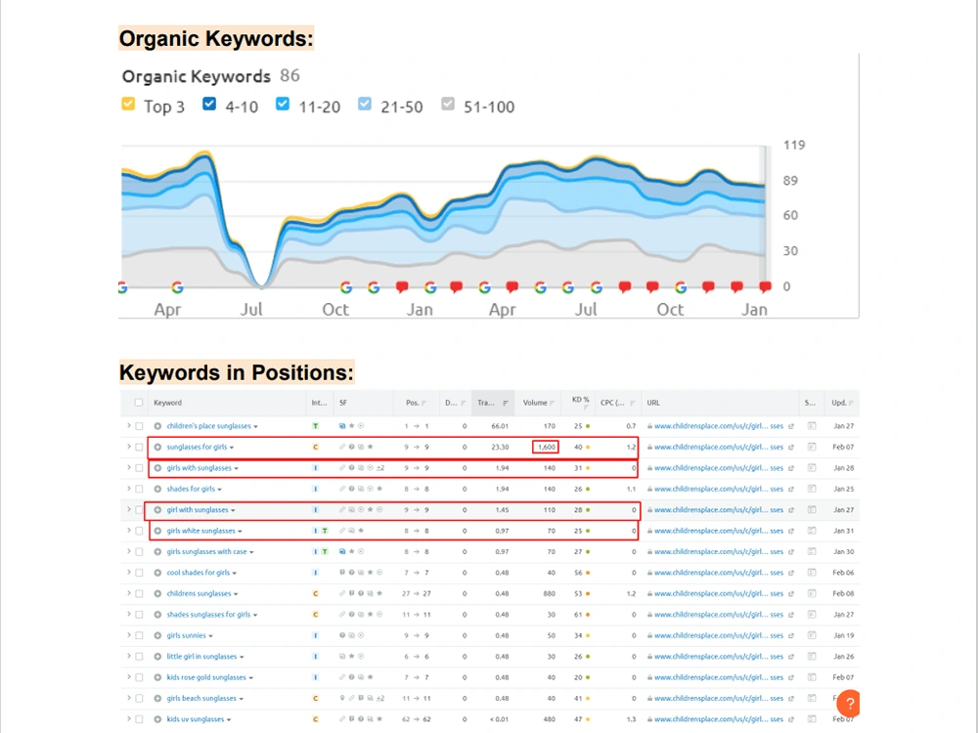Click SERP snapshot icon in children's place sunglasses row
The height and width of the screenshot is (733, 978).
[x=812, y=426]
